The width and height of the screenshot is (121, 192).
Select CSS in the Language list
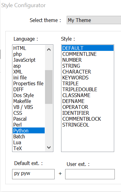29,113
